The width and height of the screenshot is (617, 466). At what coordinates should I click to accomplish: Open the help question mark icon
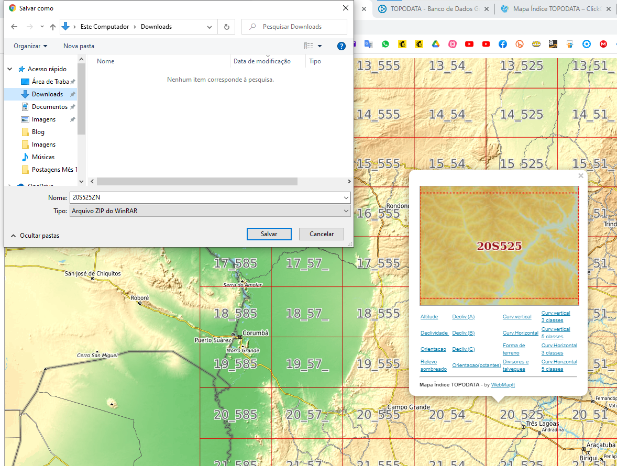[341, 46]
